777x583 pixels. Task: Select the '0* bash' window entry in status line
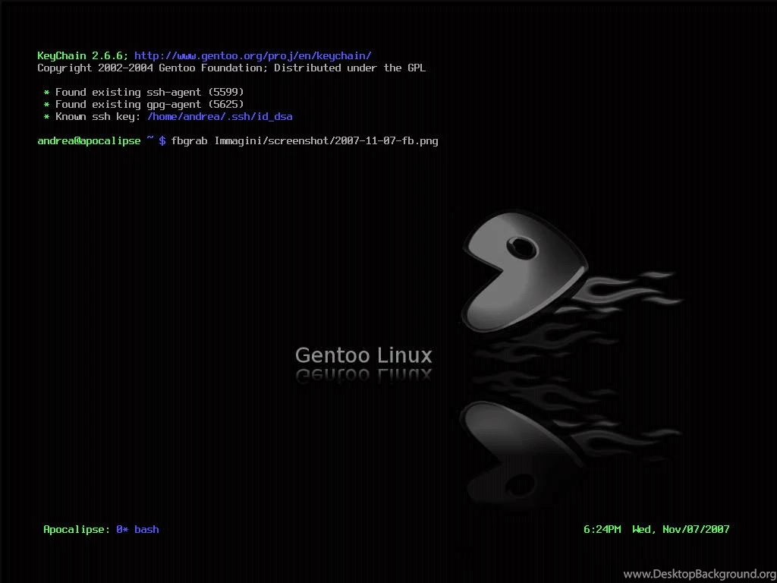pos(138,529)
